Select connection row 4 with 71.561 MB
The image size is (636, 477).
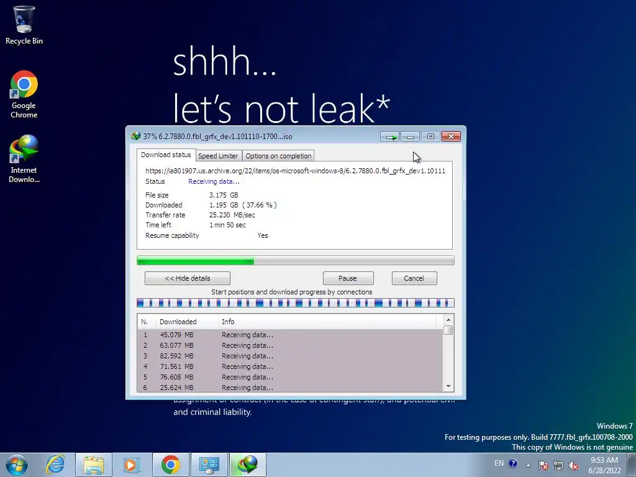click(291, 366)
